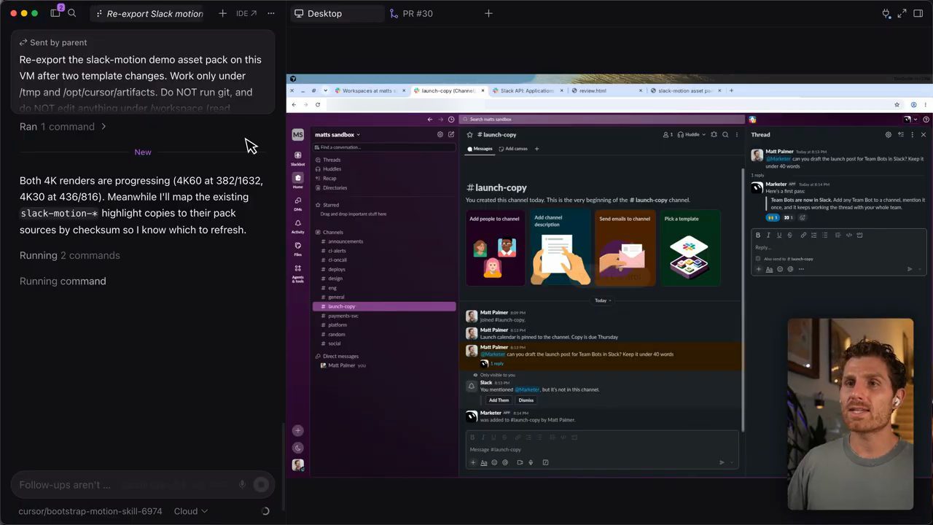The width and height of the screenshot is (933, 525).
Task: Open 'Add people to channel' card
Action: [495, 248]
